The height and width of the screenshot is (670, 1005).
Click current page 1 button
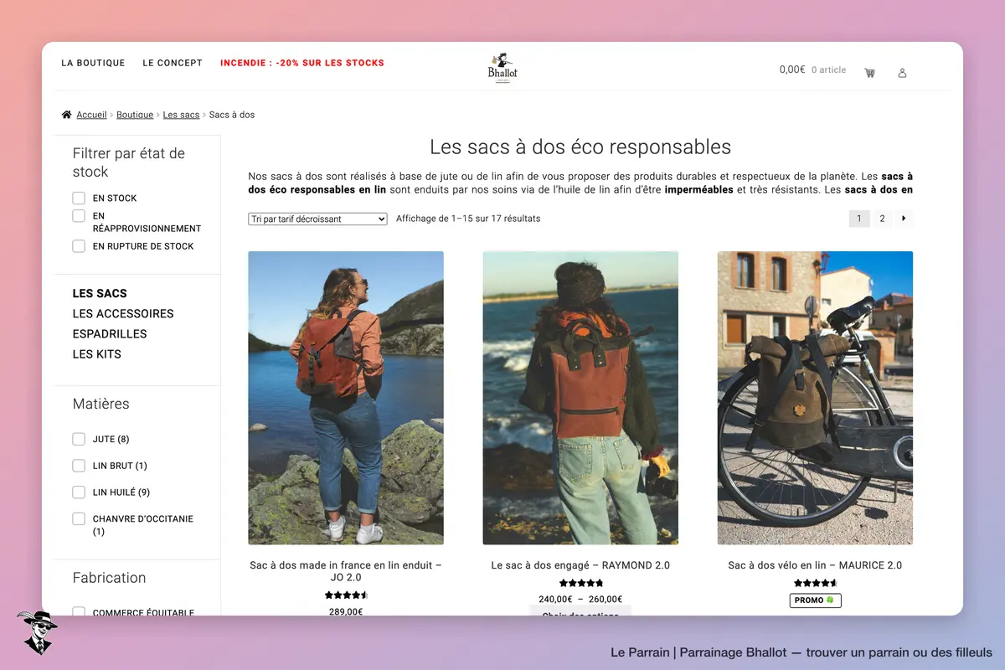pyautogui.click(x=859, y=219)
